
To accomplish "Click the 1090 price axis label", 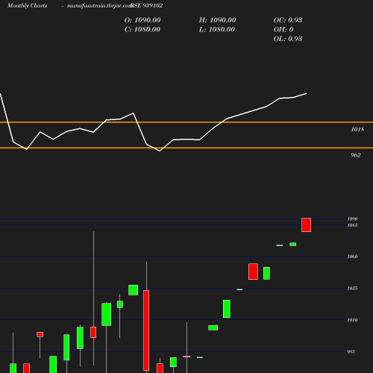I will (352, 219).
